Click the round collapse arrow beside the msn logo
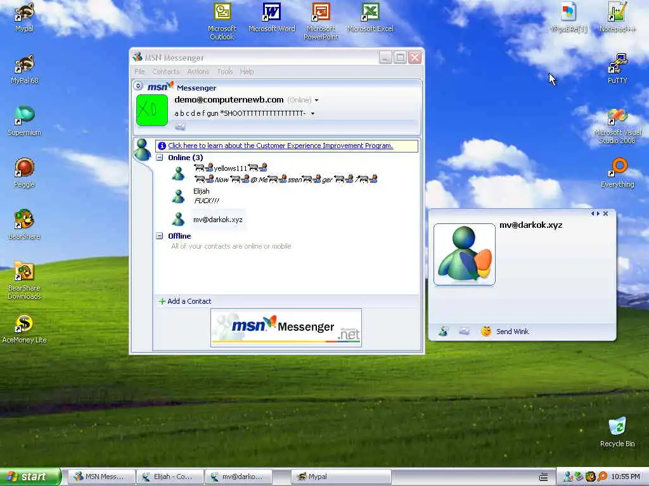 coord(138,86)
